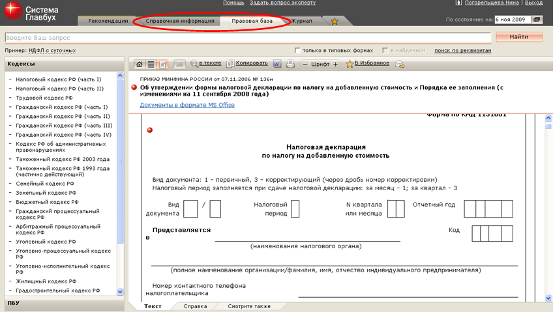The height and width of the screenshot is (312, 553).
Task: Click the Выход logout link
Action: (x=533, y=3)
